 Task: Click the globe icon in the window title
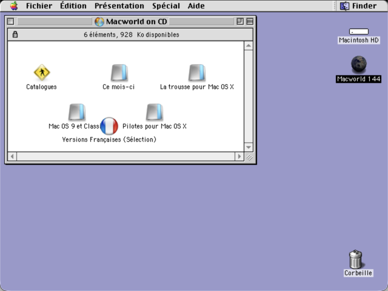coord(99,22)
